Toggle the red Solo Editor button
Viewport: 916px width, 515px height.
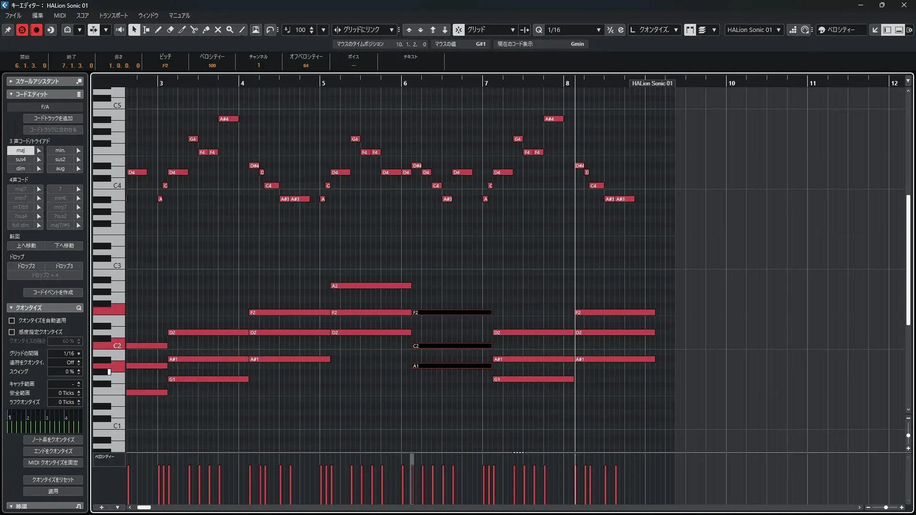coord(22,30)
